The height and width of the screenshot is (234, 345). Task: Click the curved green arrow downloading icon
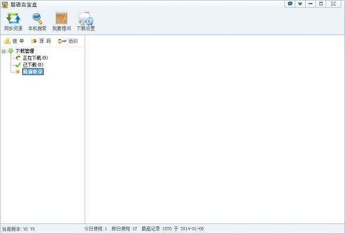18,58
